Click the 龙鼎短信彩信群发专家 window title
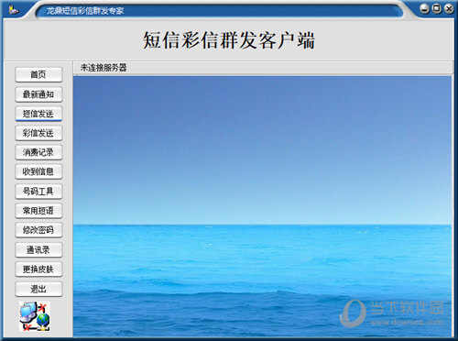The image size is (458, 341). [85, 11]
